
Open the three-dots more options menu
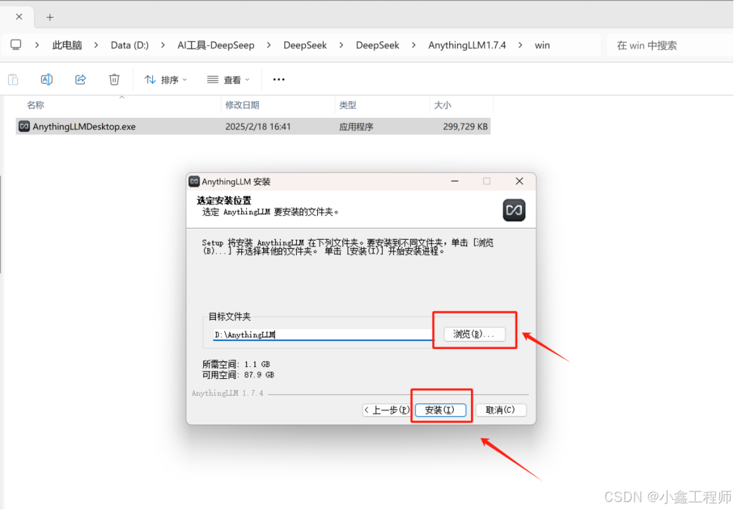point(279,79)
